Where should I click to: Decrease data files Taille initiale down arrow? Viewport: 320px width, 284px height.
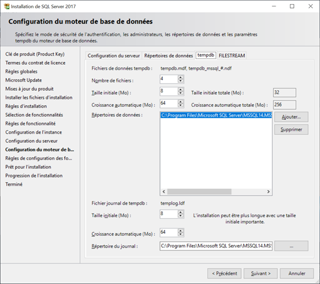coord(180,93)
